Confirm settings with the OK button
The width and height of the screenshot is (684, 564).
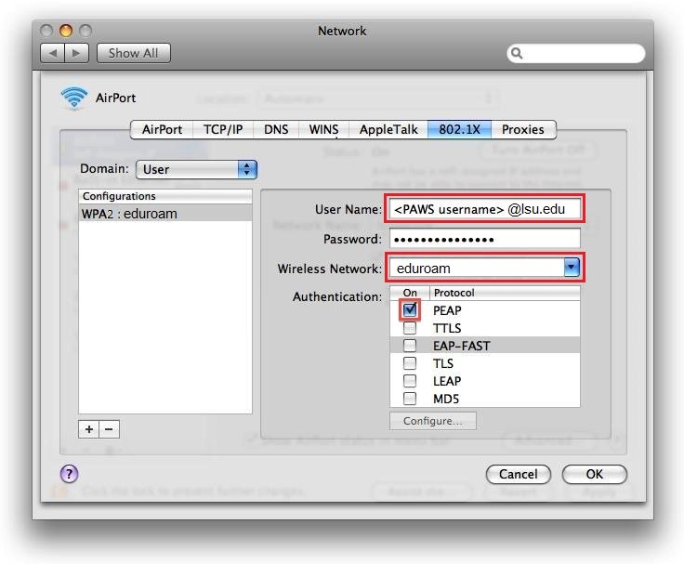595,474
